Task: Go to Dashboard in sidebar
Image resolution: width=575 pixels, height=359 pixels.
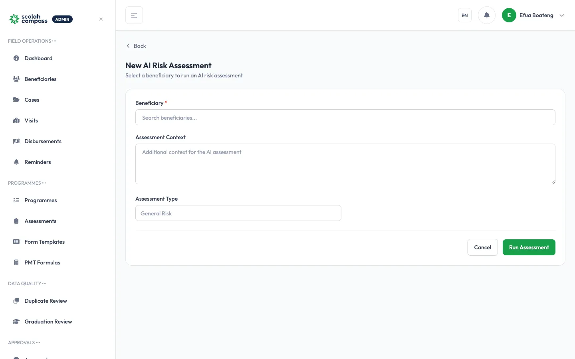Action: (x=58, y=58)
